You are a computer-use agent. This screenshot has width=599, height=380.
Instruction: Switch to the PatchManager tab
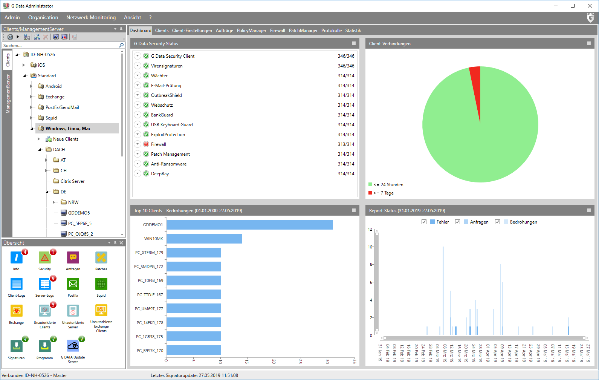click(x=303, y=31)
